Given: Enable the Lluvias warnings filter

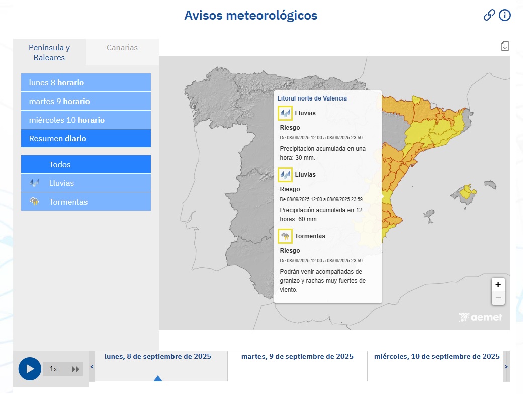Looking at the screenshot, I should click(85, 183).
